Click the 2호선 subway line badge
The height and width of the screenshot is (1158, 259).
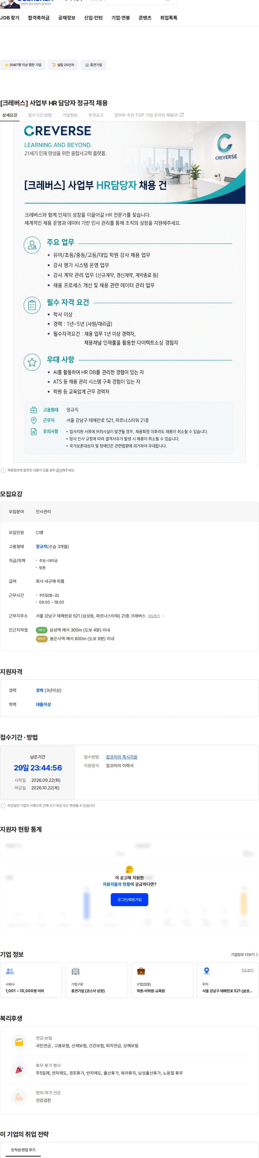[x=42, y=630]
